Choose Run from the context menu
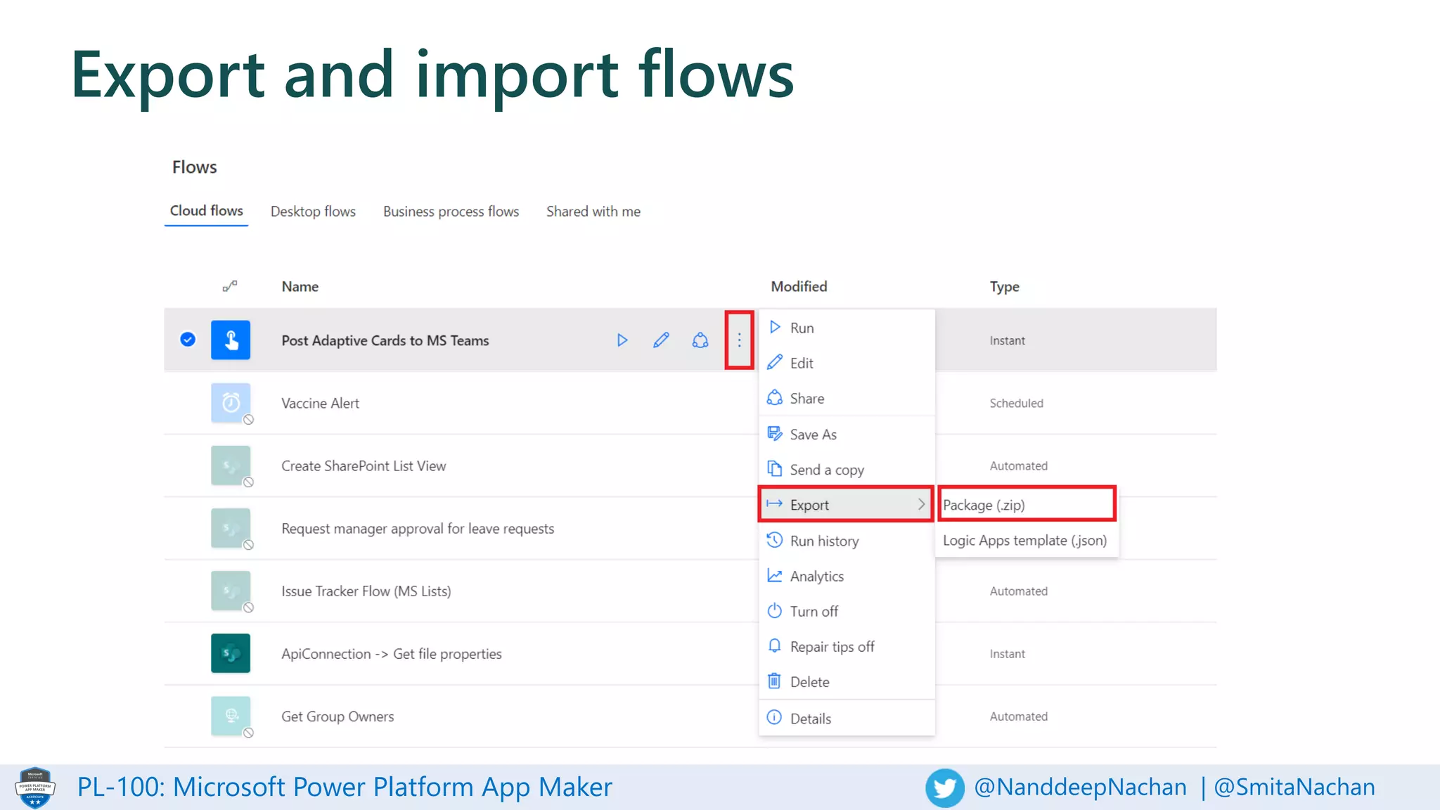This screenshot has height=810, width=1440. click(x=847, y=328)
